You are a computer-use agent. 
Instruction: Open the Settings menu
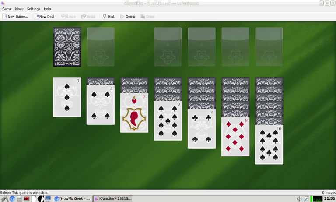coord(33,9)
